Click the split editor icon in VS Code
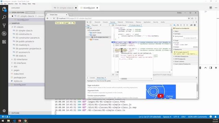This screenshot has width=219, height=123. [x=211, y=8]
